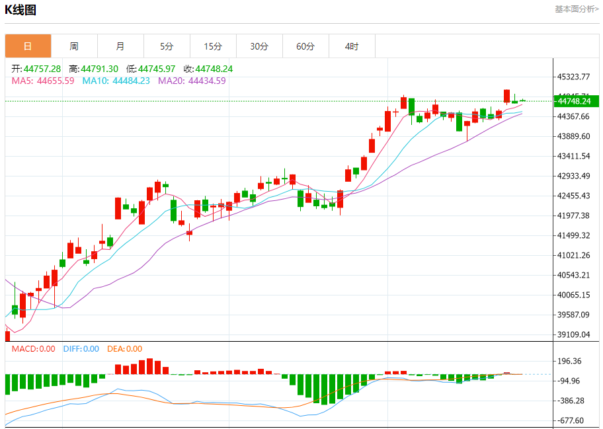
Task: Click the -386.28 MACD axis label
Action: click(571, 401)
